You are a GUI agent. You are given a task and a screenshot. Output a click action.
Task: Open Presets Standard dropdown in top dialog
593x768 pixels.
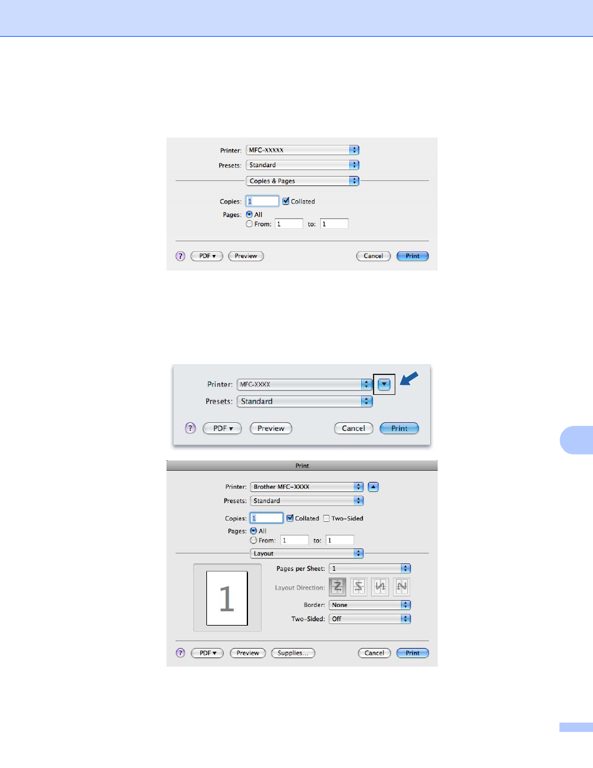[x=303, y=165]
